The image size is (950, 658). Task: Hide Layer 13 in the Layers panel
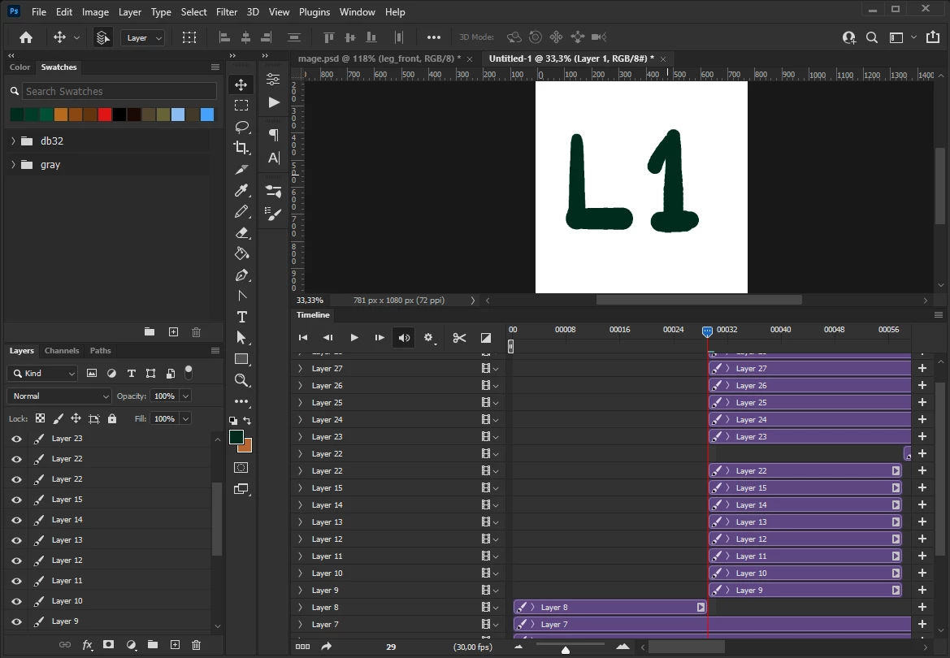click(x=16, y=540)
